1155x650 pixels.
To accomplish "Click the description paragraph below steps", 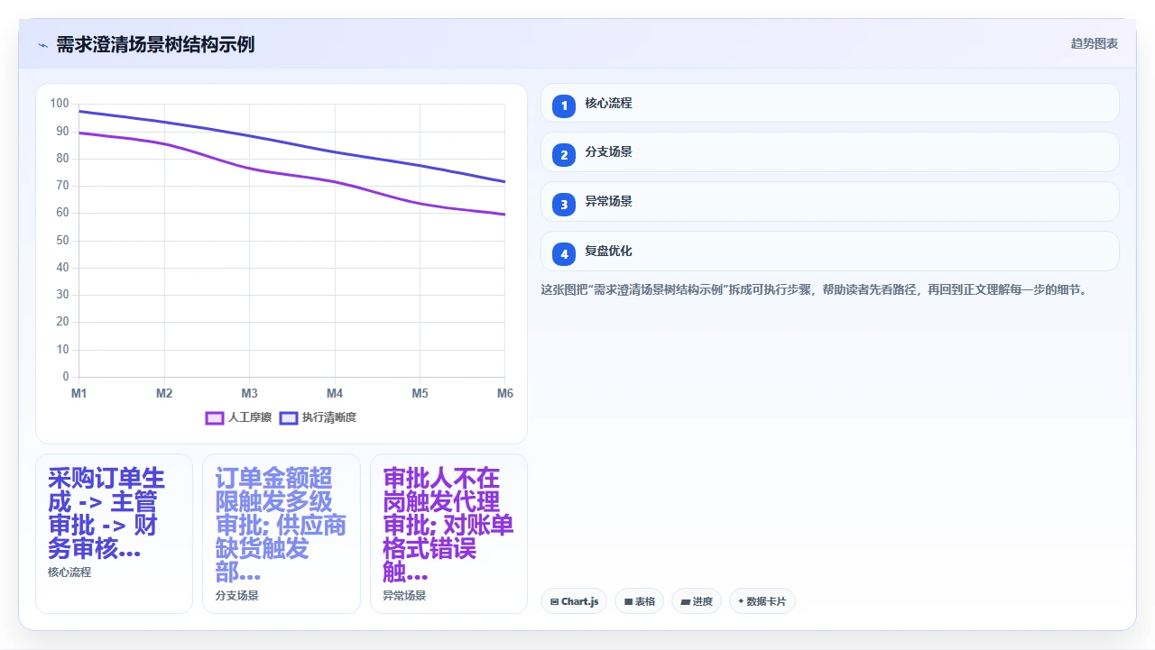I will click(814, 290).
